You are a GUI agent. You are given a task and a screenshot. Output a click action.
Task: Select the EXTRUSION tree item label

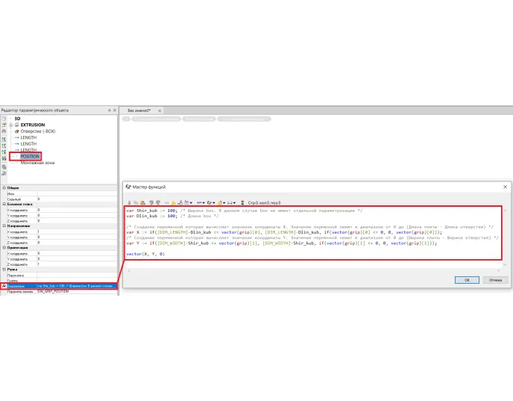pyautogui.click(x=33, y=125)
